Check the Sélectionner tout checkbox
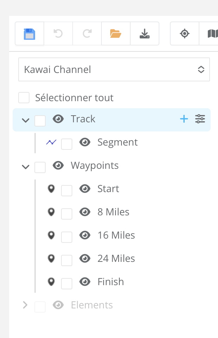The height and width of the screenshot is (338, 218). [x=24, y=98]
